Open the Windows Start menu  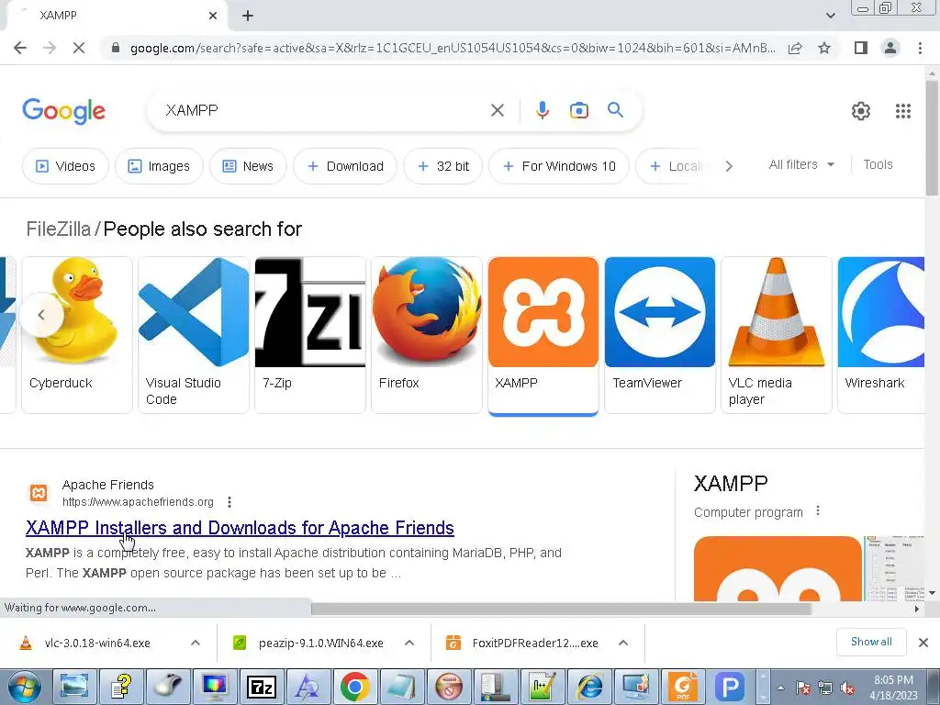[24, 687]
